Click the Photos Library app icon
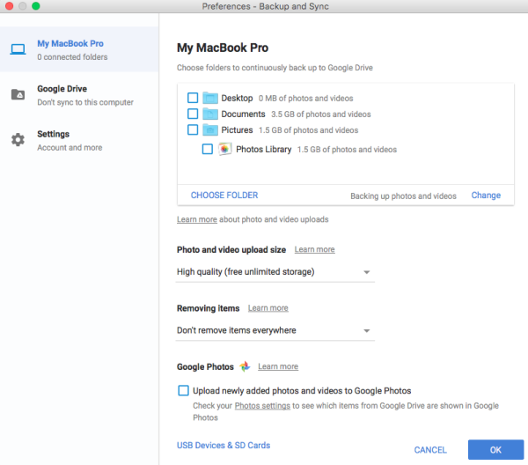Screen dimensions: 528x465 click(x=225, y=149)
